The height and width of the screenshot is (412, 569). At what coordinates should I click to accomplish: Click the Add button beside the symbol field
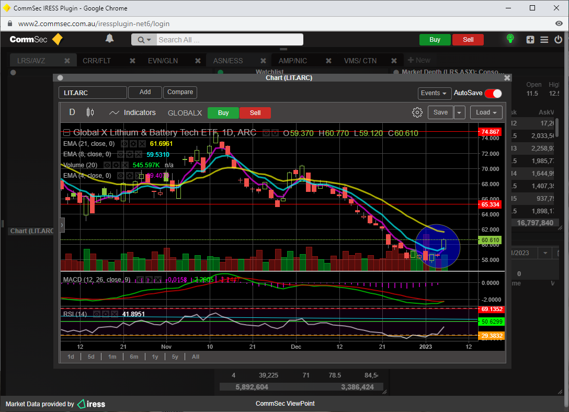point(145,92)
